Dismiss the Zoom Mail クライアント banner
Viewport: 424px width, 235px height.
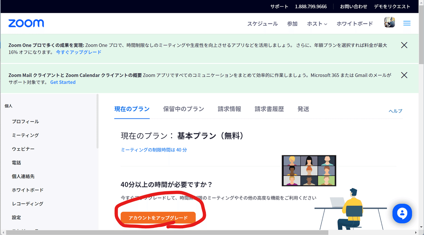tap(404, 75)
